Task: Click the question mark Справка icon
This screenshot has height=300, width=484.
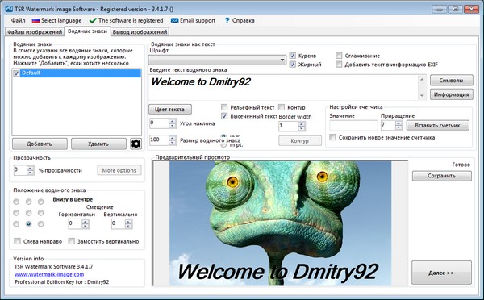Action: (x=227, y=21)
